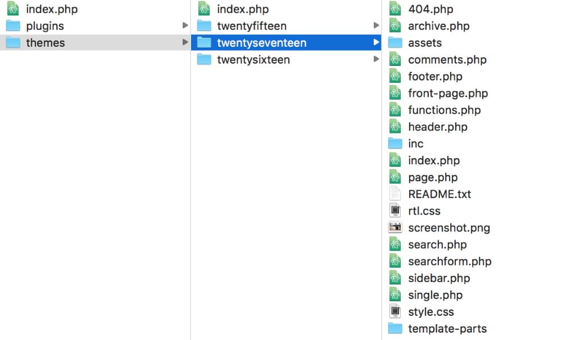Click the screenshot.png image icon

click(x=395, y=228)
